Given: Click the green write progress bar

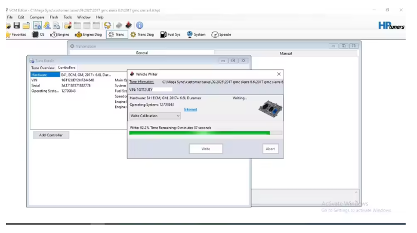Looking at the screenshot, I should coord(206,133).
